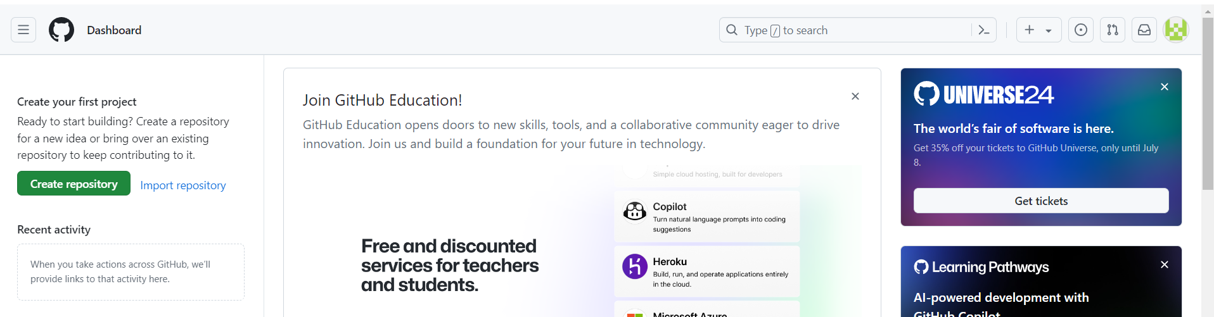
Task: Open the user avatar menu
Action: point(1176,30)
